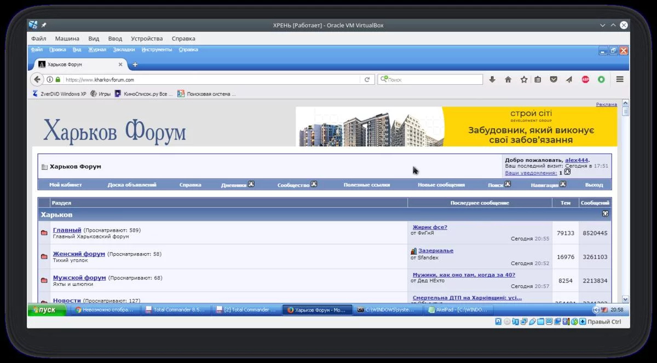Save page to Pocket
This screenshot has height=363, width=657.
(x=554, y=79)
